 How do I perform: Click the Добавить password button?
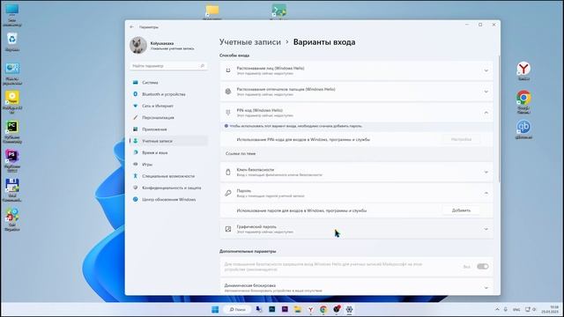(461, 210)
